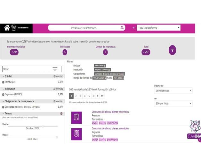Collapse the Obligaciones de transparencia section
The image size is (201, 167).
(x=3, y=101)
